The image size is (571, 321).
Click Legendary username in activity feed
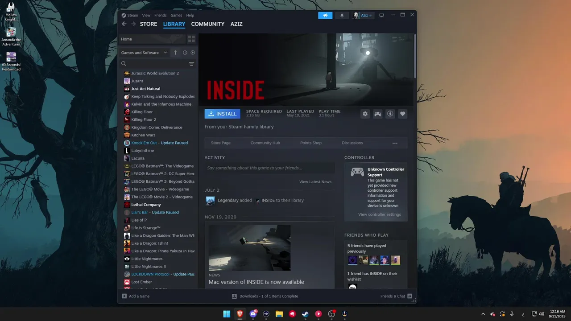click(228, 201)
